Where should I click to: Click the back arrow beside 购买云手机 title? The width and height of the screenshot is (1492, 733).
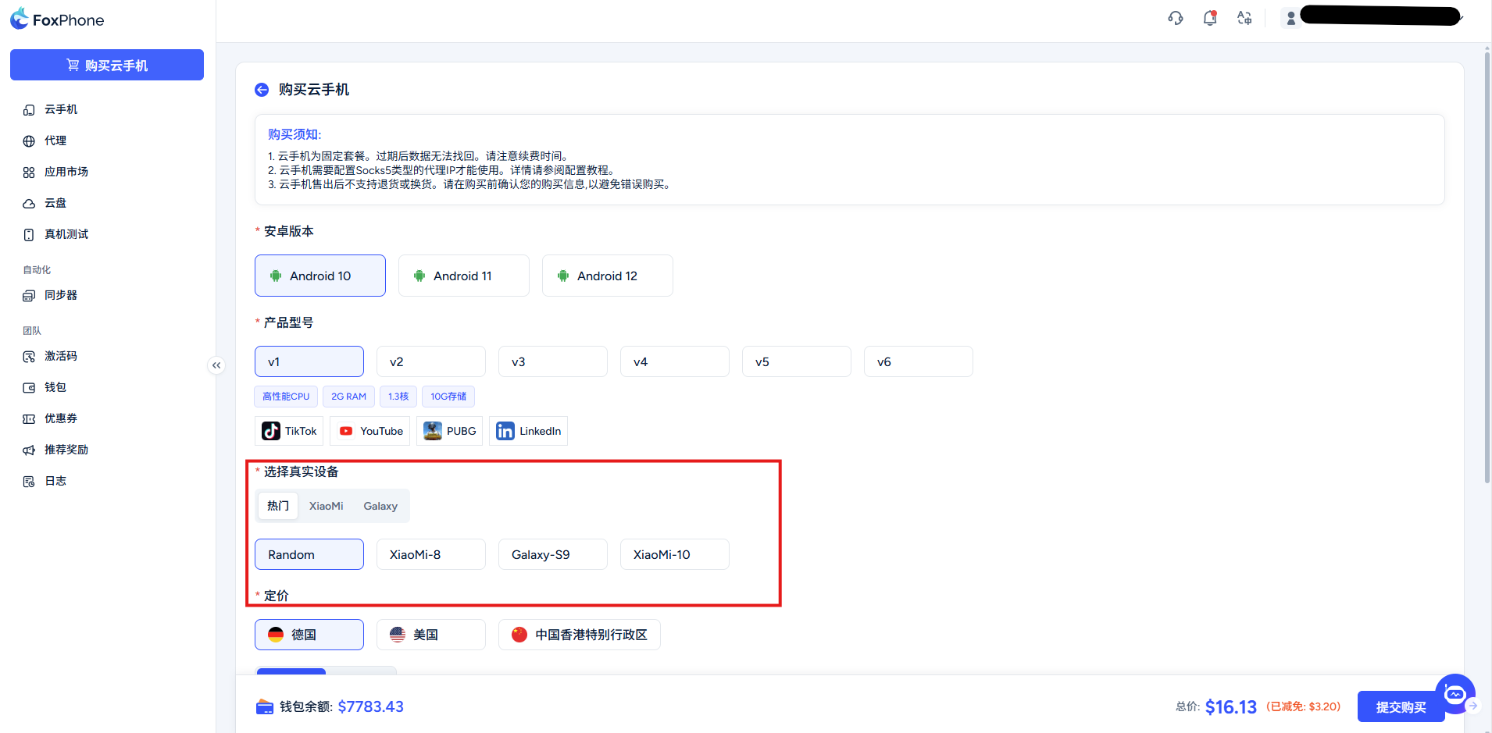[262, 90]
